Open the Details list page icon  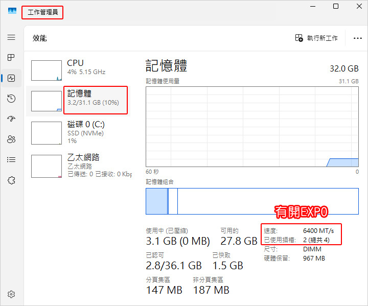click(11, 160)
